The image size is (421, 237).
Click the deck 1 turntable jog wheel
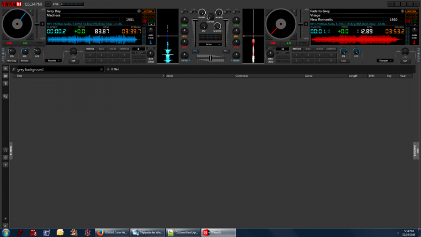tap(17, 24)
